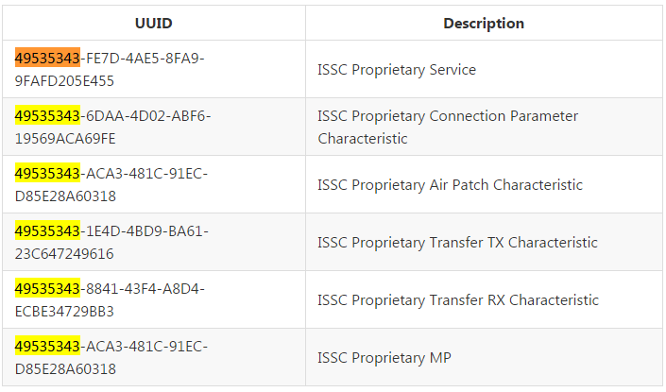Click the yellow 49535343 before 1E4D-4BD9

tap(48, 231)
